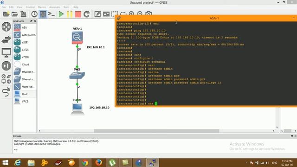Image resolution: width=297 pixels, height=167 pixels.
Task: Open uTorrent from taskbar
Action: pyautogui.click(x=112, y=163)
